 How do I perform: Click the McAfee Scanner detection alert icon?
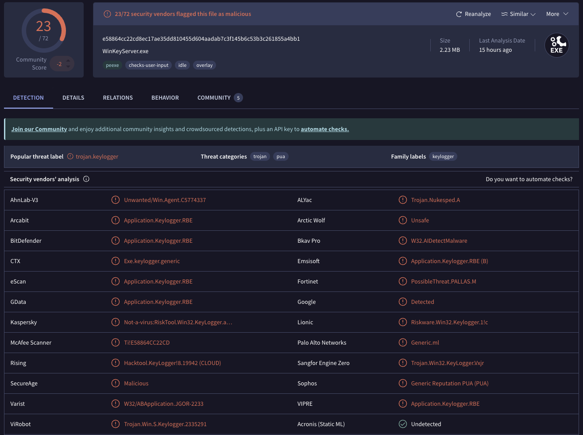point(116,342)
